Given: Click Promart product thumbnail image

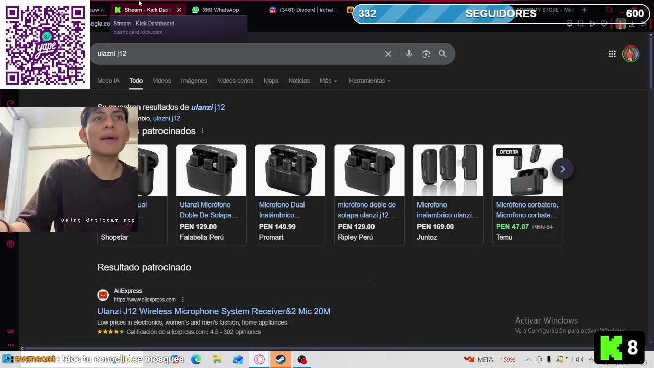Looking at the screenshot, I should click(x=290, y=170).
